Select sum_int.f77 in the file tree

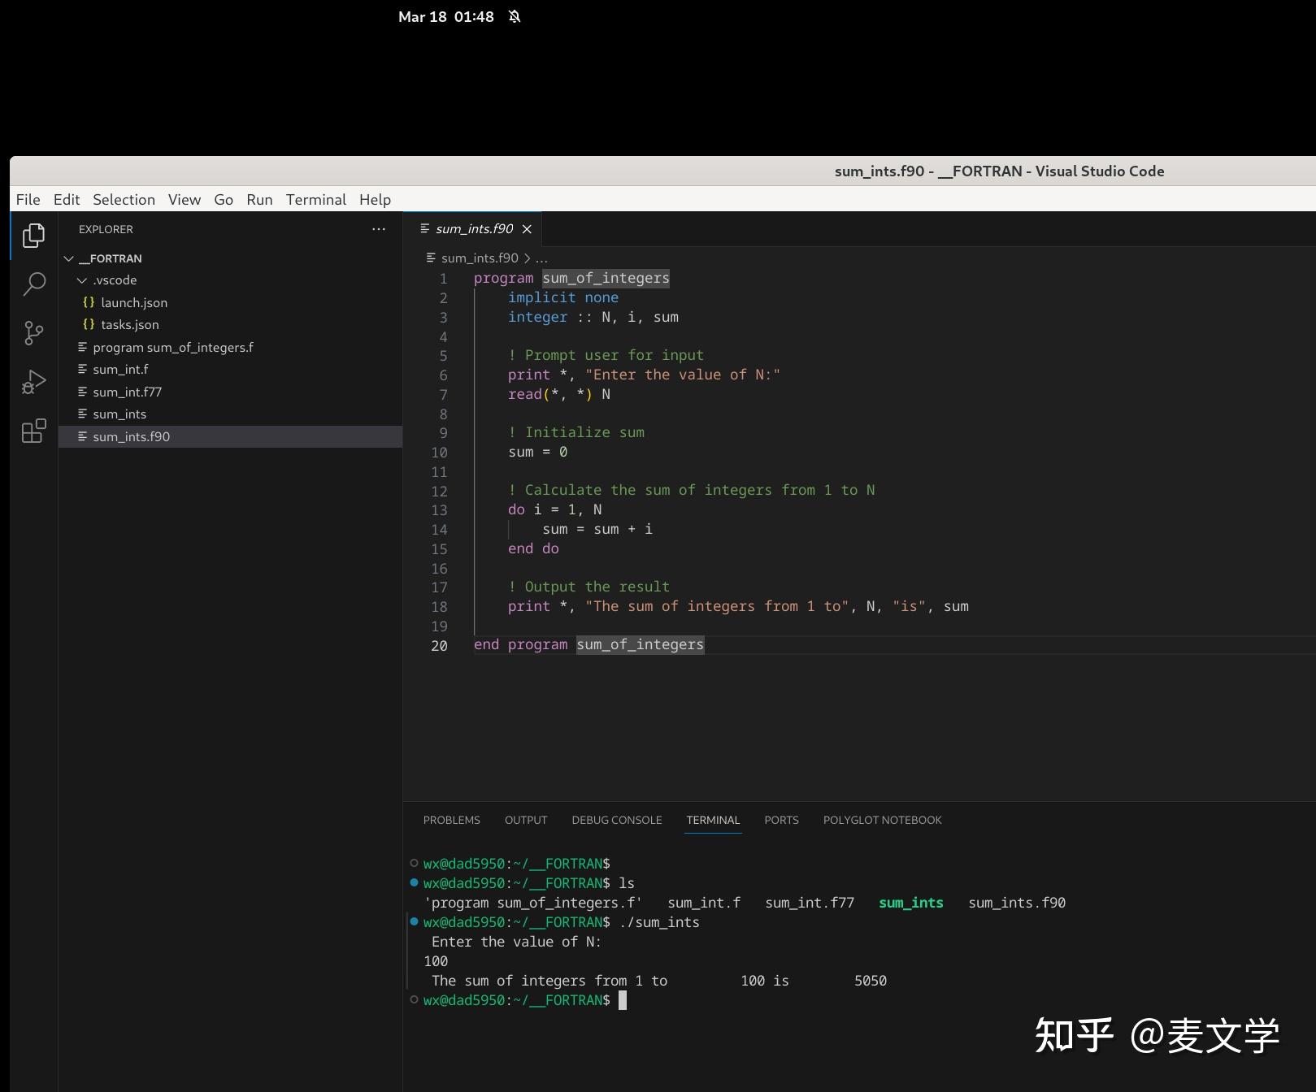coord(127,392)
